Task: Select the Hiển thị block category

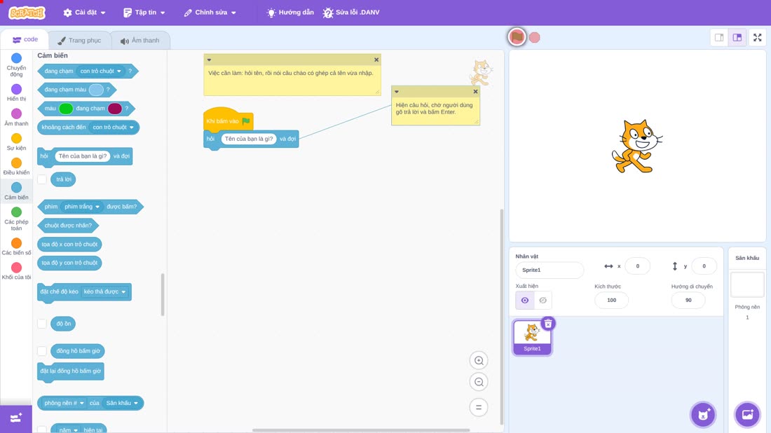Action: [16, 92]
